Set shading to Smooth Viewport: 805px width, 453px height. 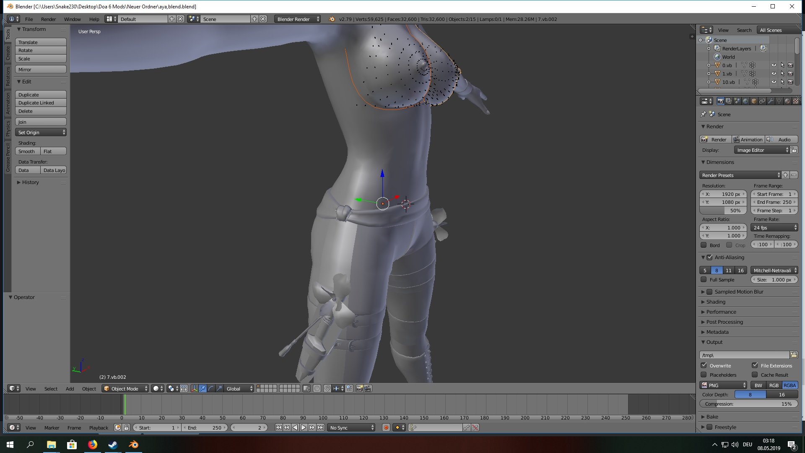click(x=28, y=151)
